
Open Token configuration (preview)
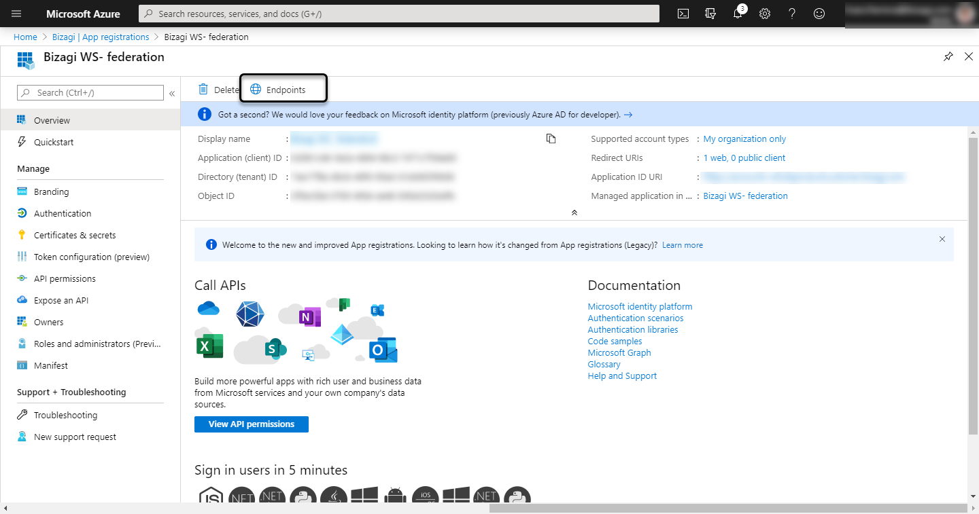90,257
